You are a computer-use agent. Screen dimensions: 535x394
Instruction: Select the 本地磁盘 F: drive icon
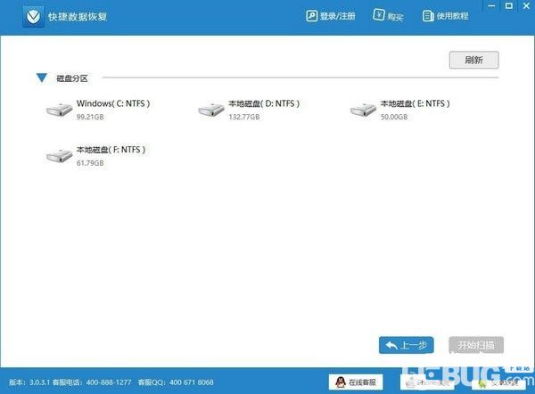pos(60,156)
